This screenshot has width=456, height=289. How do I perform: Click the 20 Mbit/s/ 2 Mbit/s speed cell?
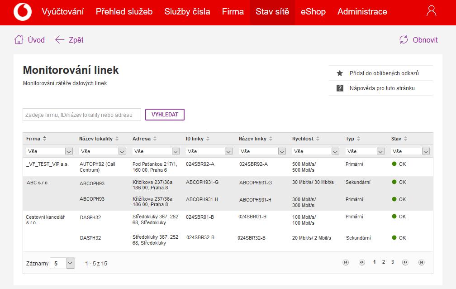click(x=311, y=238)
